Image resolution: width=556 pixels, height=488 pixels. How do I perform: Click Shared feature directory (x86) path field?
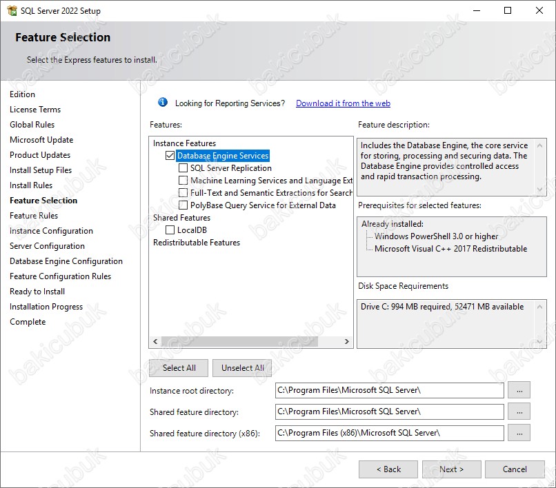[389, 433]
